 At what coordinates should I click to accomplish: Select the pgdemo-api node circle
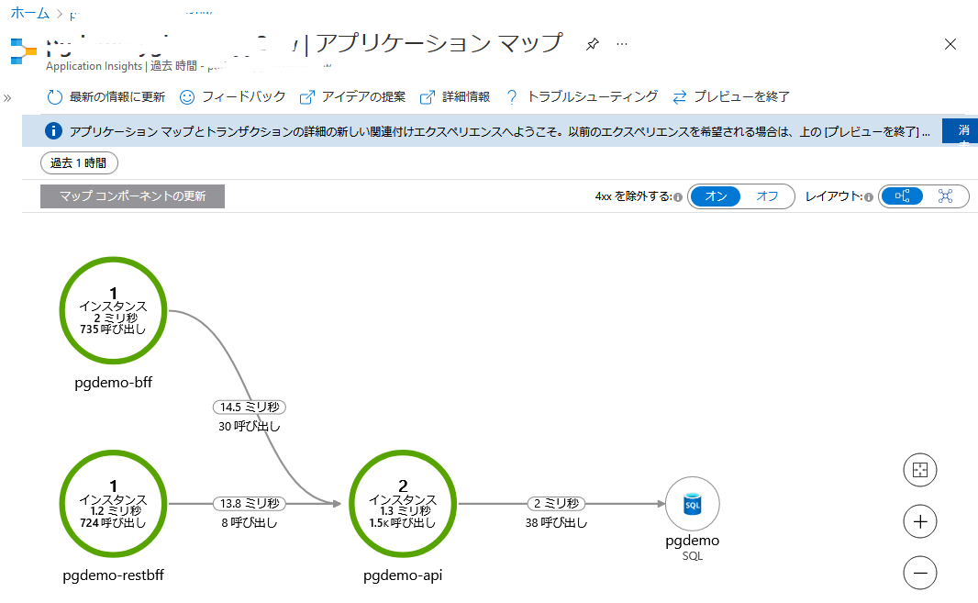click(x=403, y=503)
